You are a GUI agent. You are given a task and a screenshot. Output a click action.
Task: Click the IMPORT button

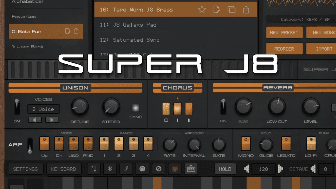tap(322, 49)
